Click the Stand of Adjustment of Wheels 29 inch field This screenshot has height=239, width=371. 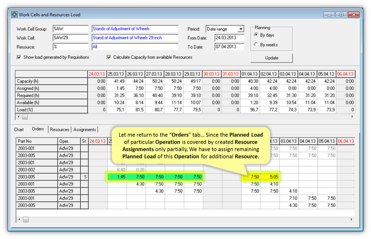point(135,38)
